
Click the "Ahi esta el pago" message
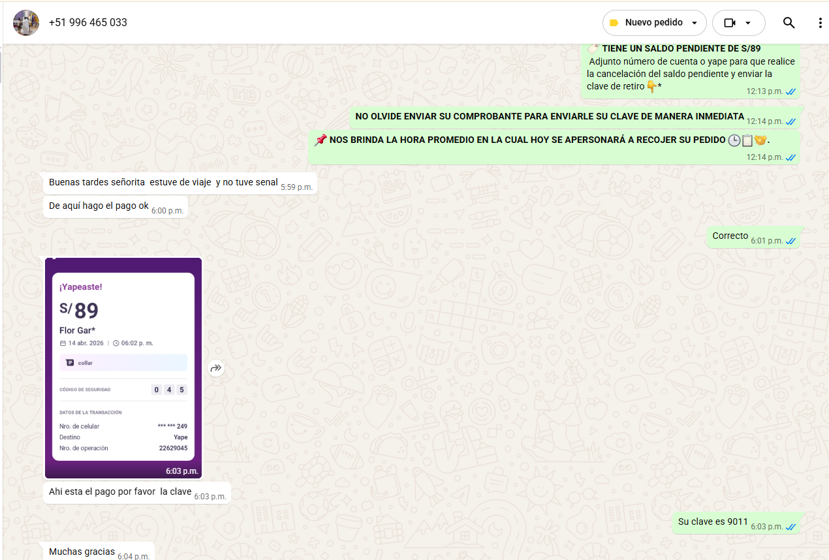click(x=120, y=491)
